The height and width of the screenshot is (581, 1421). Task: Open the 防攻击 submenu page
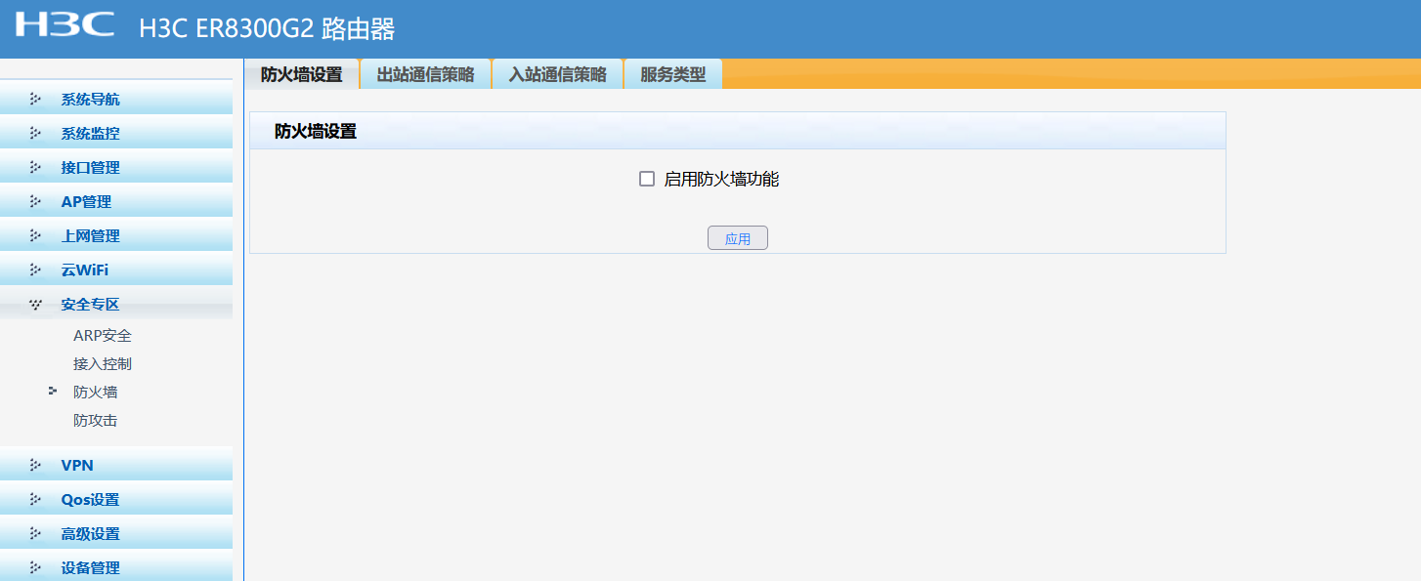(96, 420)
